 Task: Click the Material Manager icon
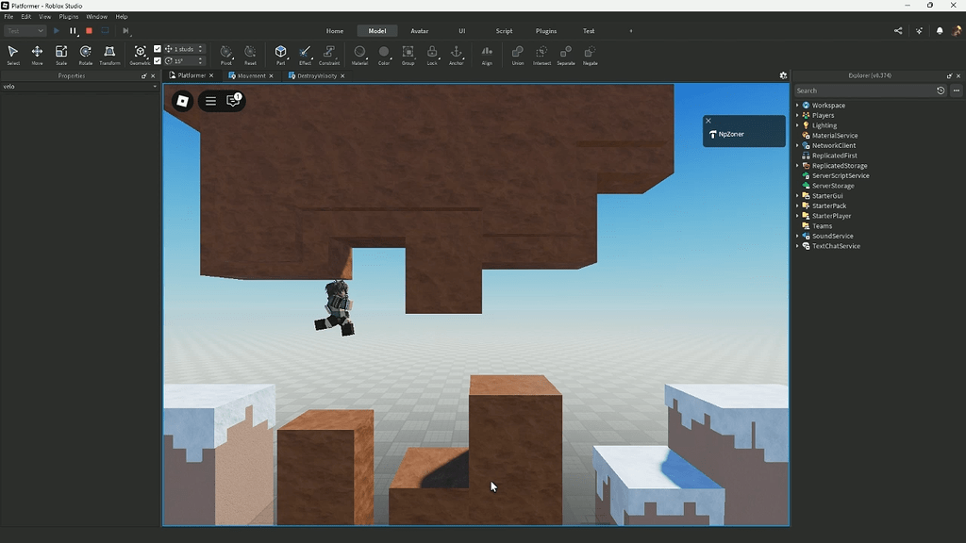point(359,54)
